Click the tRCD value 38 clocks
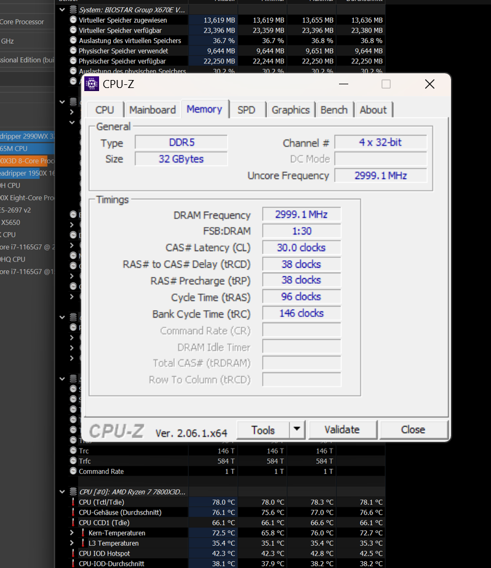The height and width of the screenshot is (568, 491). (301, 264)
